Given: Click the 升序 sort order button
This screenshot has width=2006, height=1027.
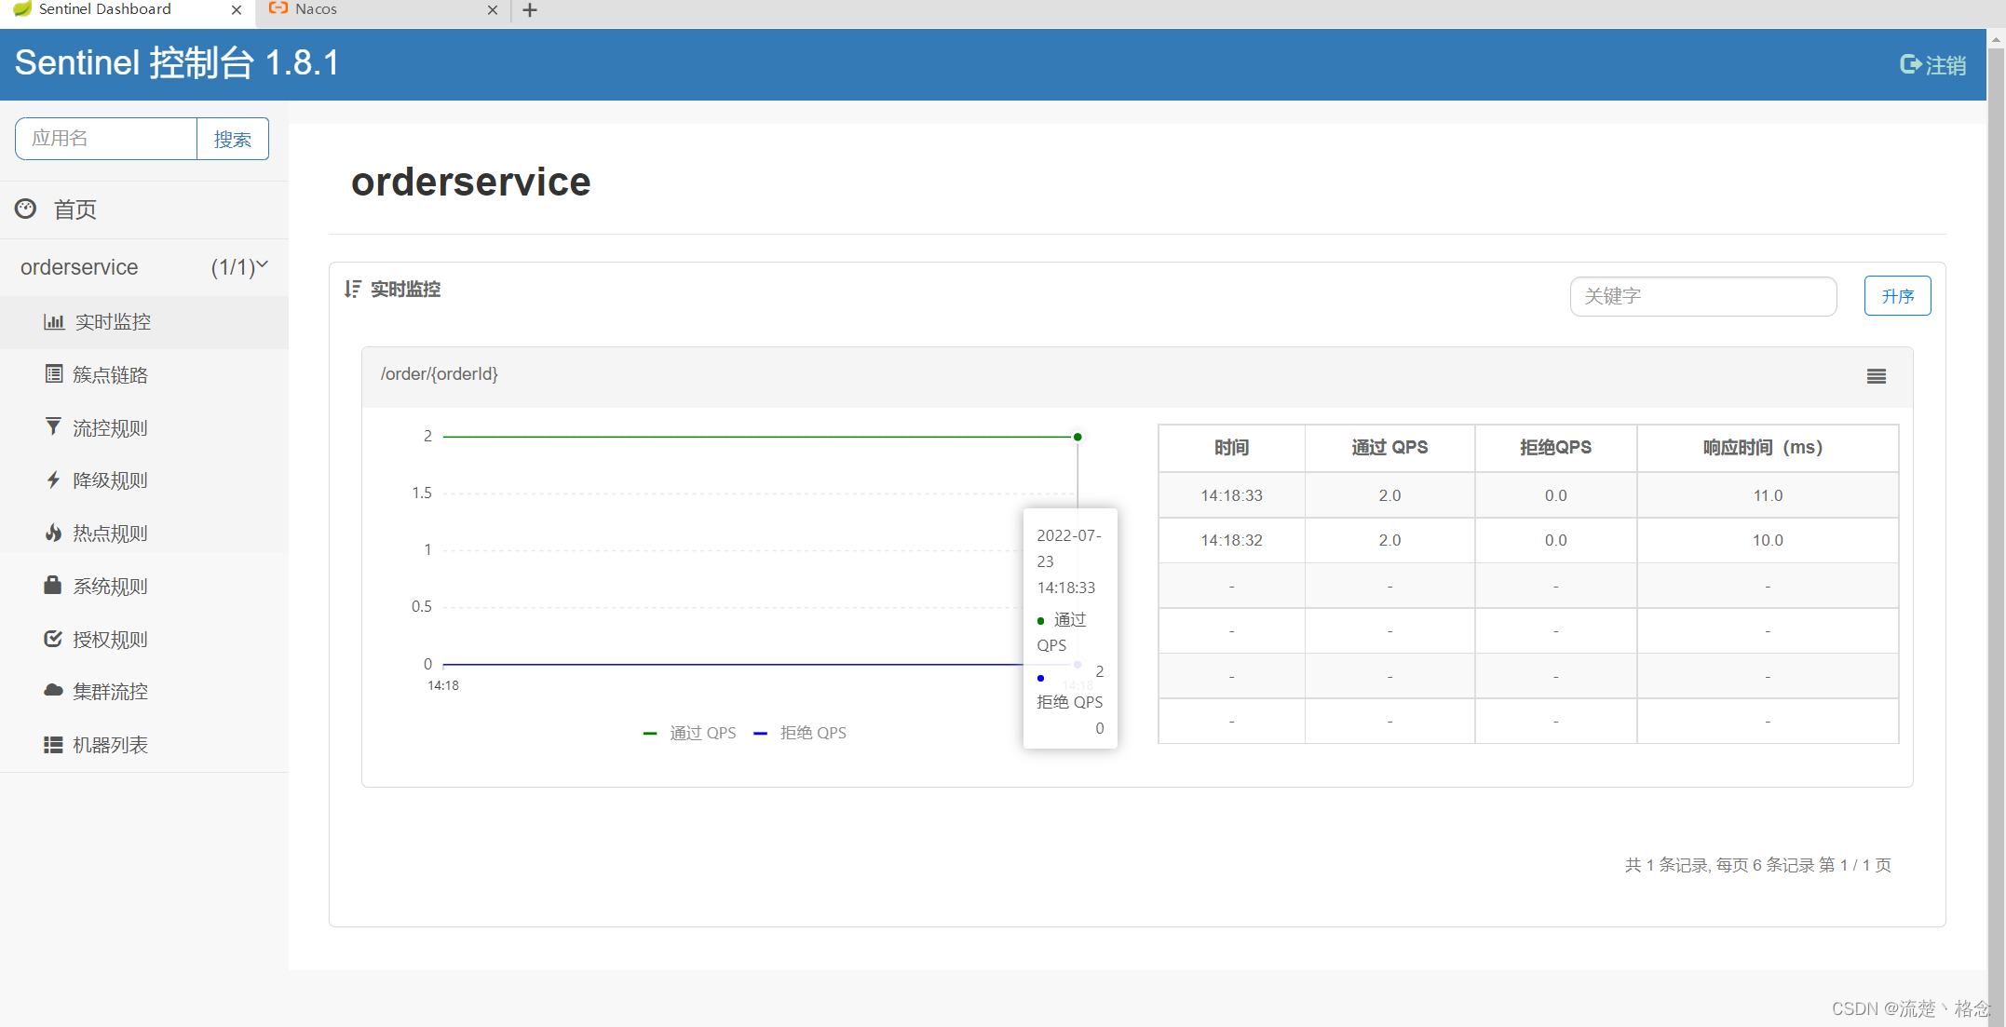Looking at the screenshot, I should coord(1896,296).
